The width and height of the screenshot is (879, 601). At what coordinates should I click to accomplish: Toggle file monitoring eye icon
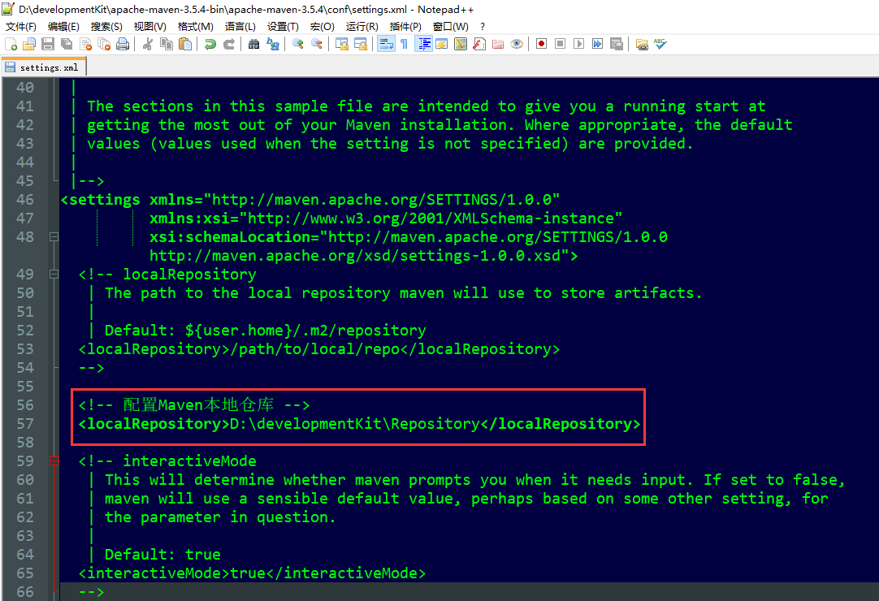(517, 45)
